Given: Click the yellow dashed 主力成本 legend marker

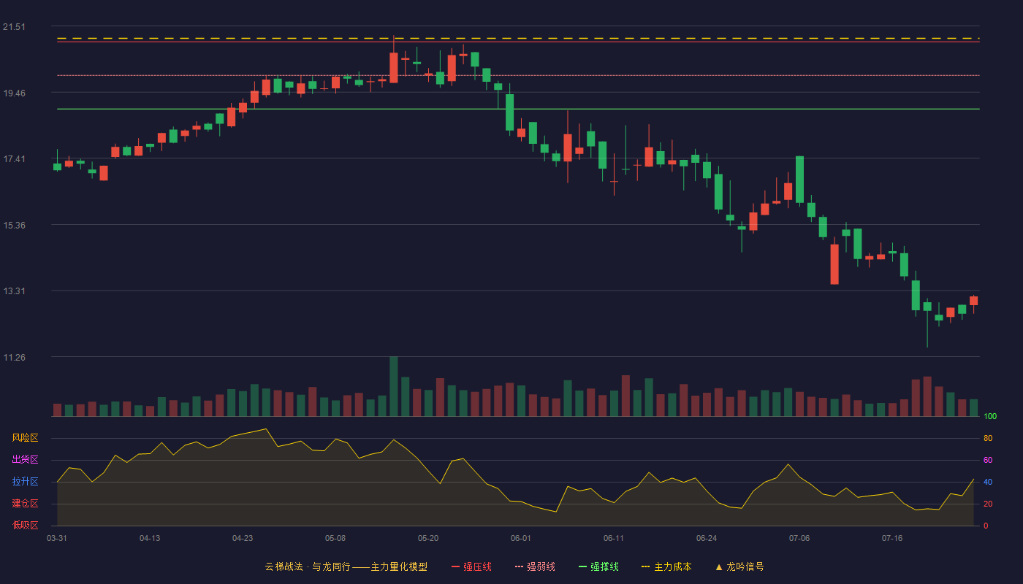Looking at the screenshot, I should (x=645, y=566).
